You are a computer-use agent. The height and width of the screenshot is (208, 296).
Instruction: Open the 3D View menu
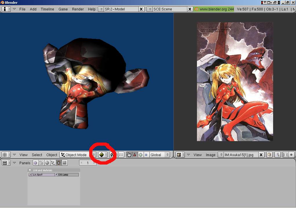pos(23,155)
